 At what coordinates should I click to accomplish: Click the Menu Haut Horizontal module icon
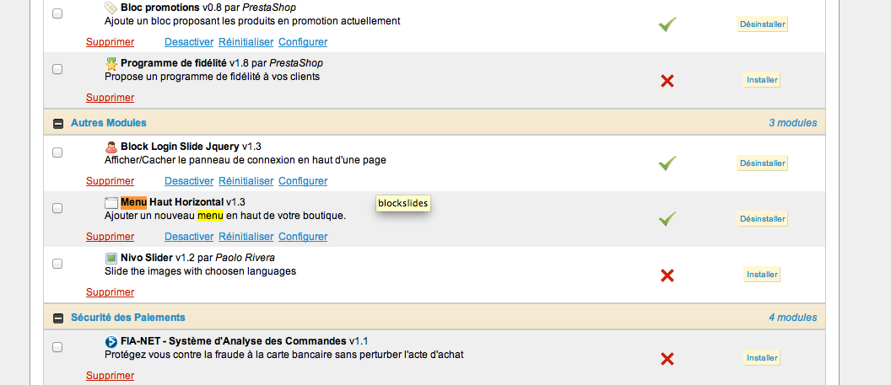111,202
